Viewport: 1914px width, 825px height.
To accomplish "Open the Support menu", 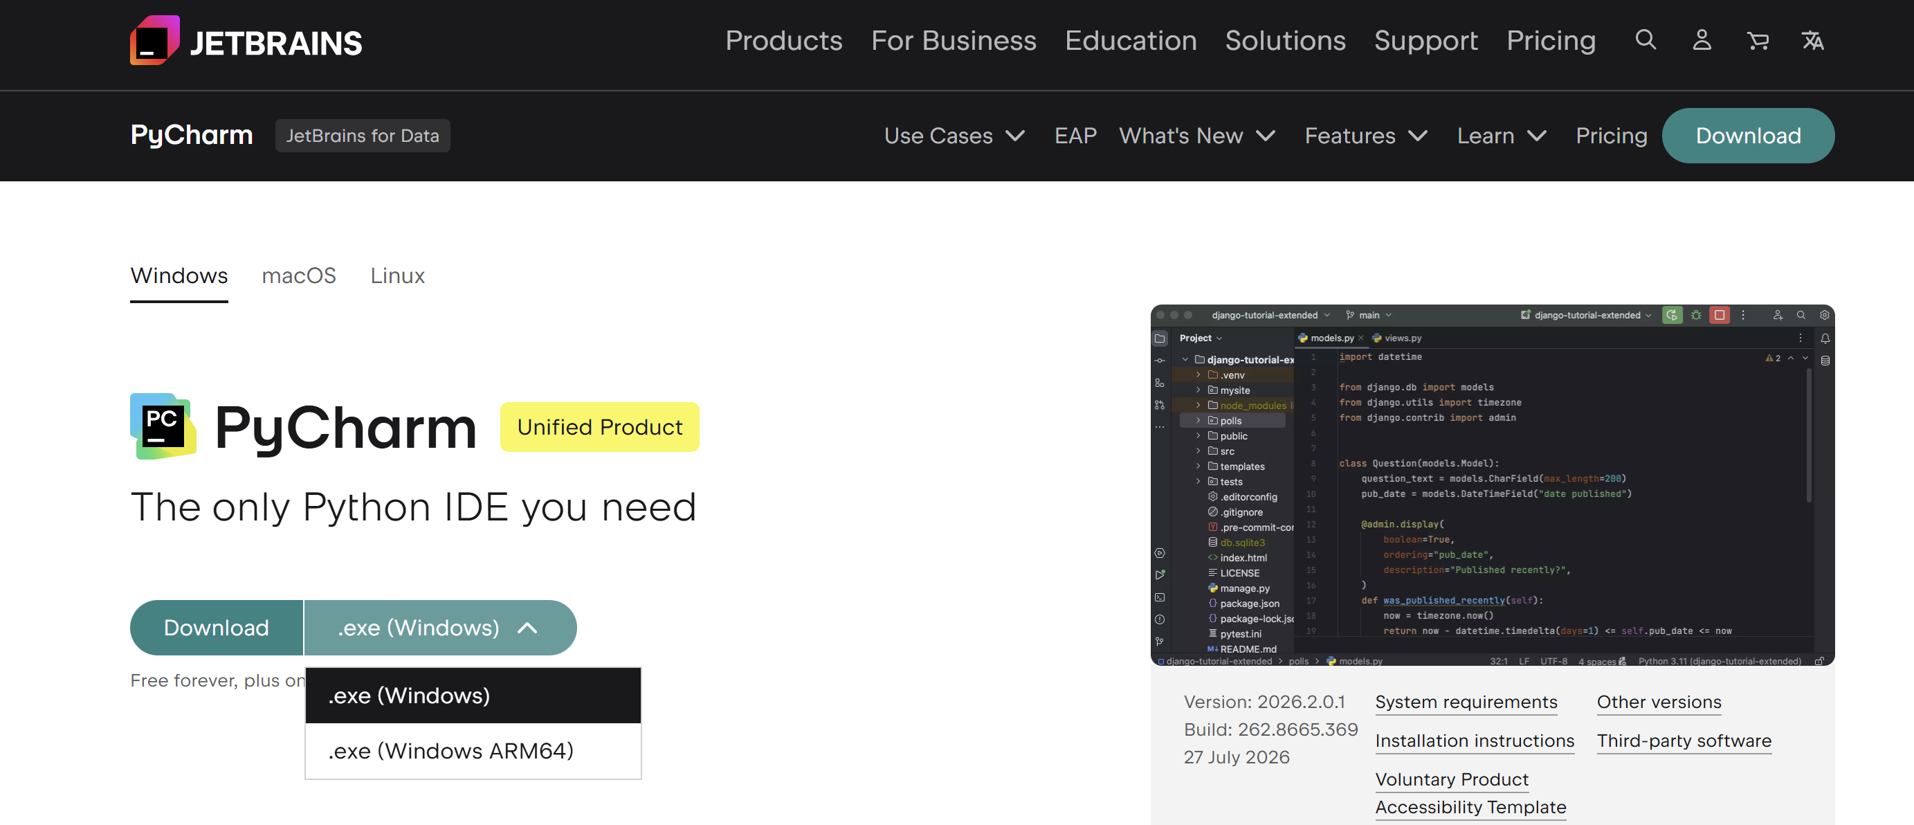I will pyautogui.click(x=1426, y=40).
